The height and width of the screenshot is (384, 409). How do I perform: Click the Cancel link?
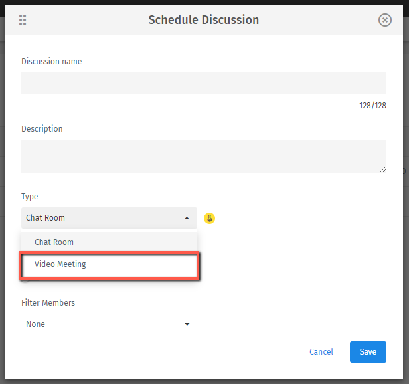coord(321,352)
